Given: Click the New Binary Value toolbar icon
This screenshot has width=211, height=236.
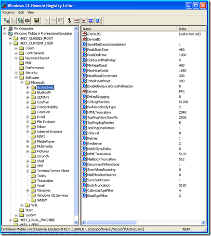Looking at the screenshot, I should (91, 21).
